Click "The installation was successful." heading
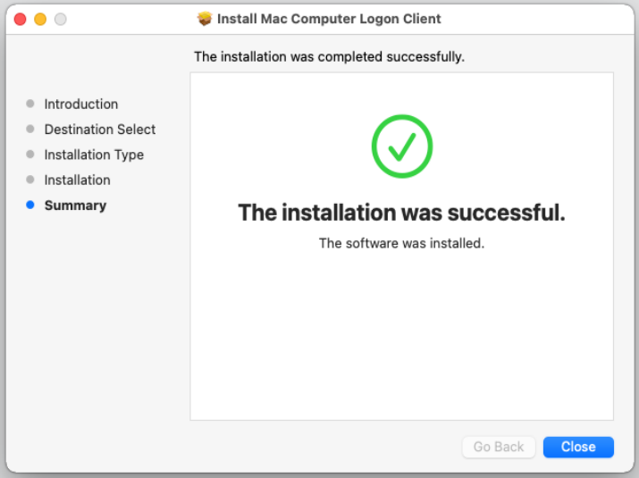The image size is (639, 478). (402, 214)
